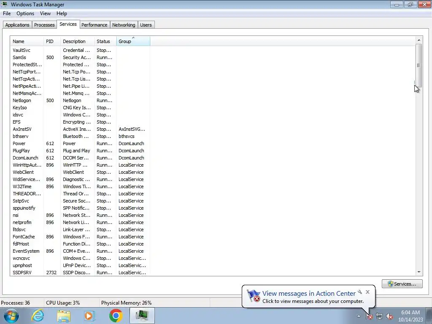The width and height of the screenshot is (432, 324).
Task: Click the scrollbar up arrow
Action: tap(419, 40)
